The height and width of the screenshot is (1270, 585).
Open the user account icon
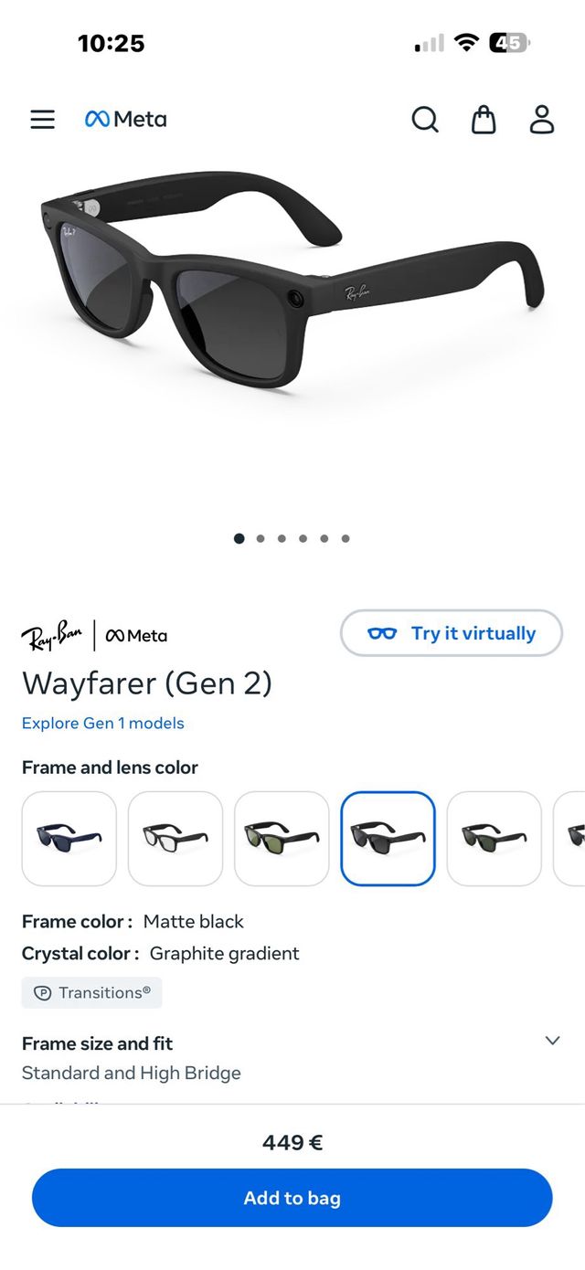(x=542, y=120)
